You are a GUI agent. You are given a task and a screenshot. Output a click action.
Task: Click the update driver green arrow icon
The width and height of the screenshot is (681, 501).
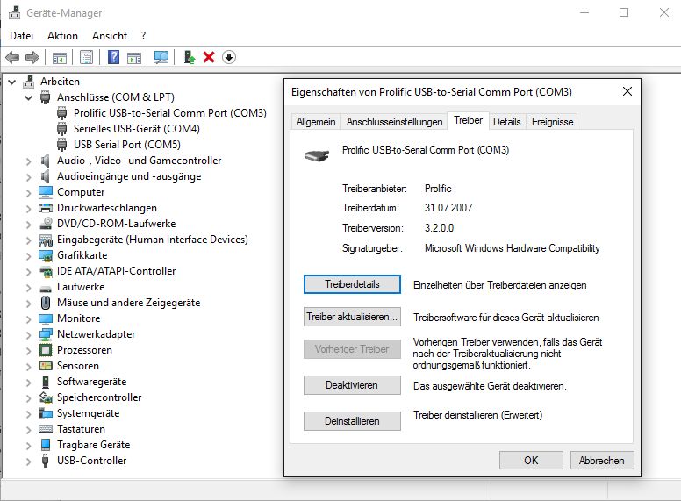[x=189, y=57]
